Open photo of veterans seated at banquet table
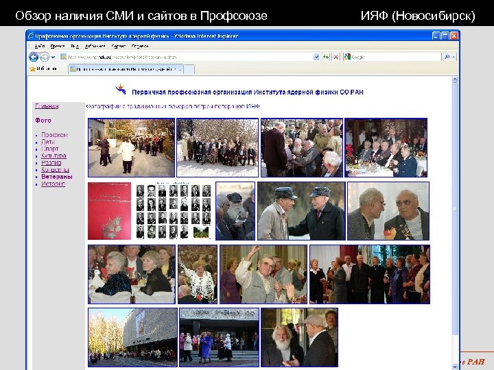The width and height of the screenshot is (494, 370). click(x=386, y=147)
